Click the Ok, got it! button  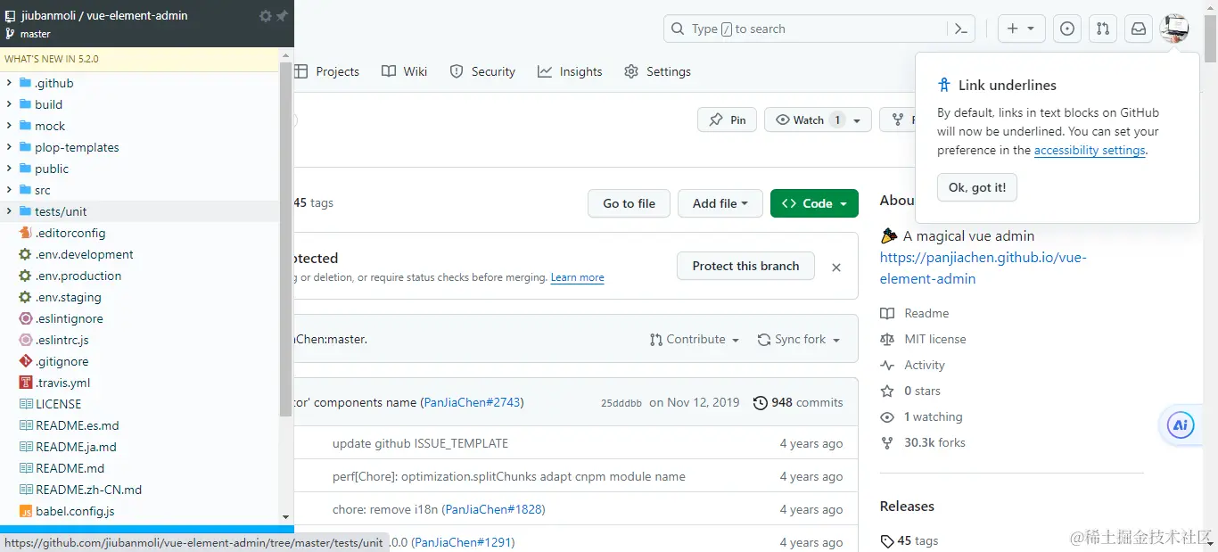(976, 187)
